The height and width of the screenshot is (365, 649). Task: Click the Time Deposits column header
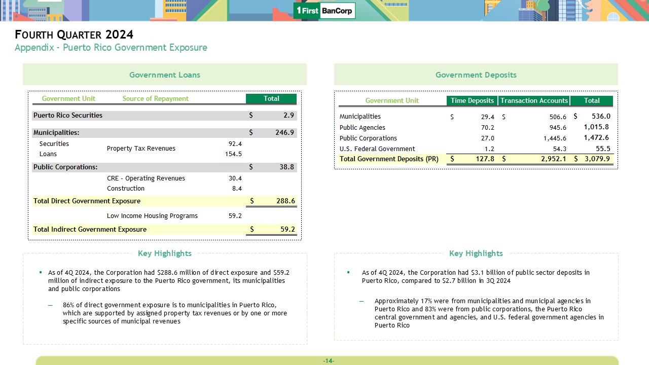tap(472, 100)
